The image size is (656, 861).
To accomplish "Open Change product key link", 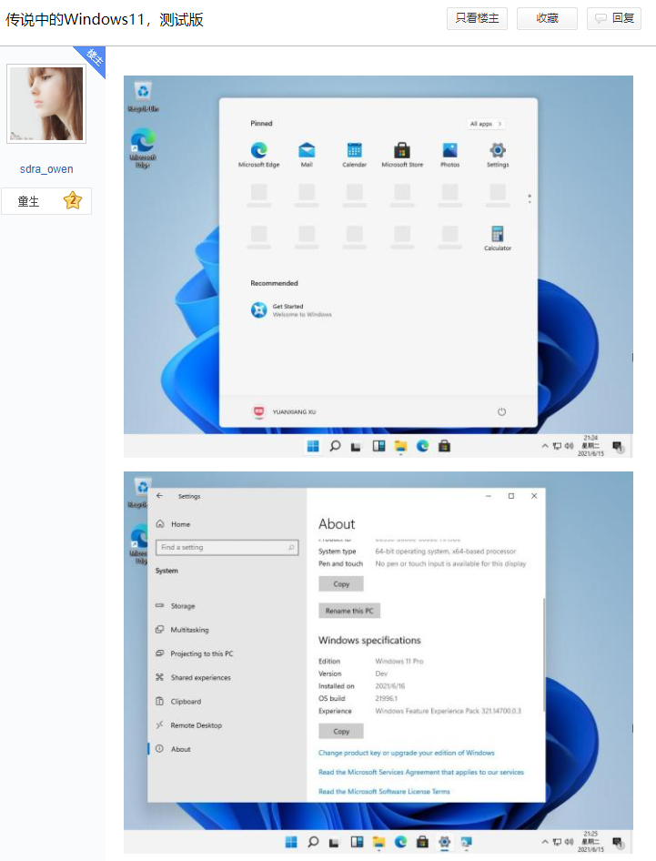I will click(406, 753).
